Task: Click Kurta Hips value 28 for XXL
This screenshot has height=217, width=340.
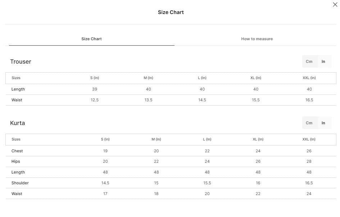Action: (x=309, y=162)
